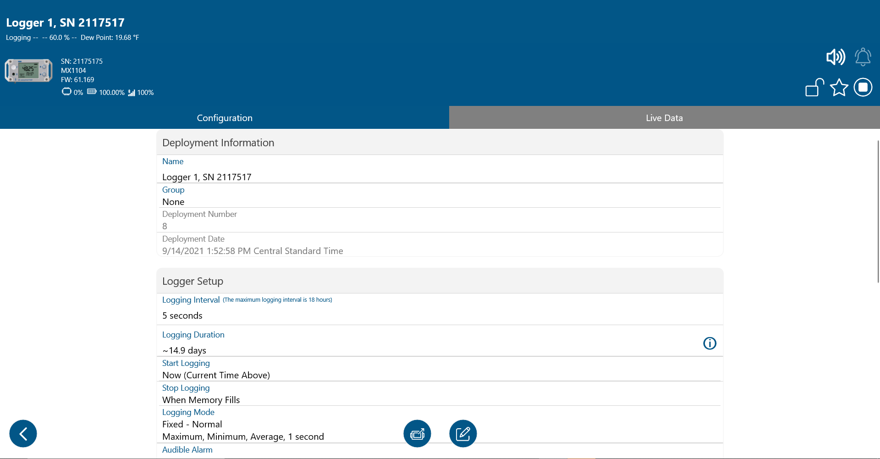
Task: Click the Audible Alarm setting label
Action: pos(187,450)
